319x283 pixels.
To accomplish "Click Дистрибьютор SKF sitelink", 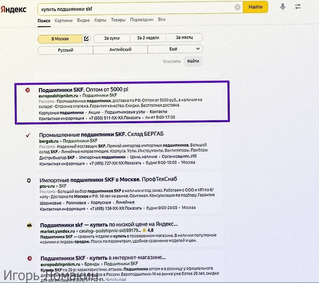I will pyautogui.click(x=57, y=158).
